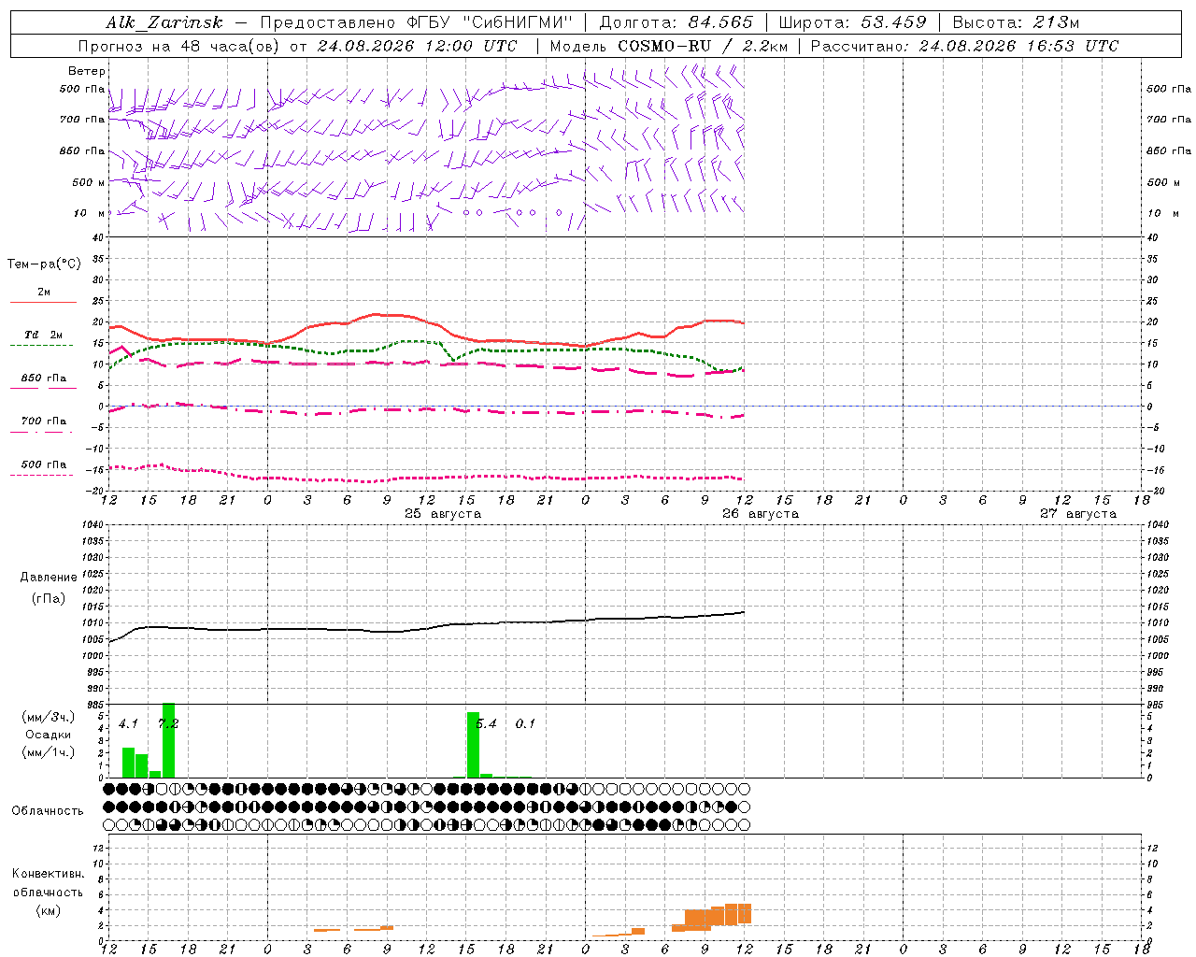Select the Широта 53.459 latitude value
The width and height of the screenshot is (1196, 957).
pyautogui.click(x=852, y=22)
